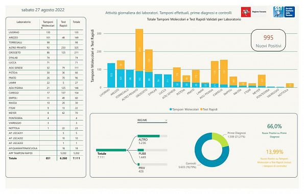Click the ALTRO PRIVATO stacked bar
The height and width of the screenshot is (194, 304).
click(139, 58)
